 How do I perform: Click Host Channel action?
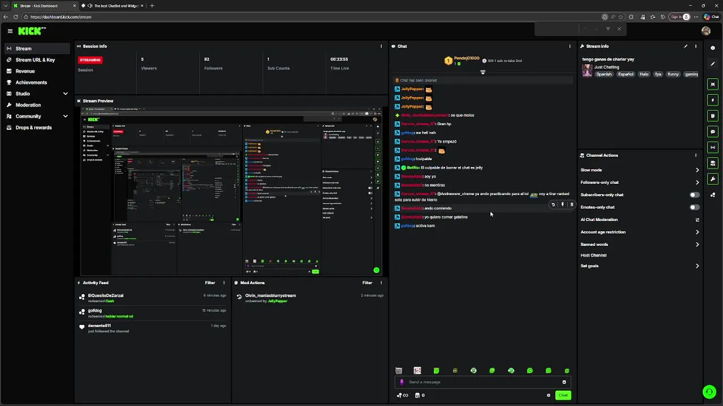[x=593, y=255]
